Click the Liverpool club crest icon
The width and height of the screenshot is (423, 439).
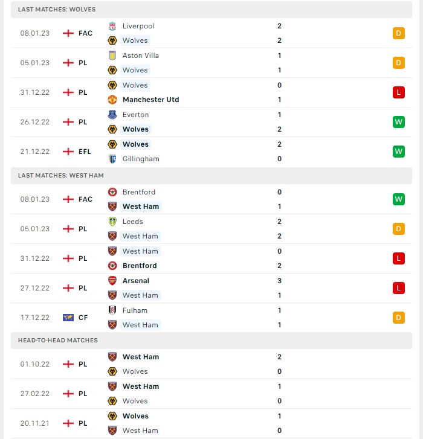pos(112,26)
